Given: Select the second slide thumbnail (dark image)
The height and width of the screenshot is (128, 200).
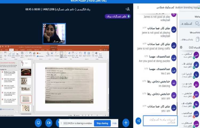Looking at the screenshot, I should click(x=26, y=72).
